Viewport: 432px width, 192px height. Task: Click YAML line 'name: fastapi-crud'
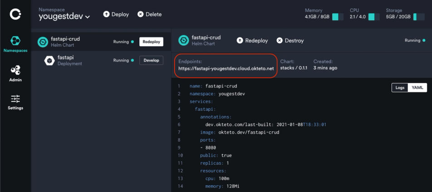[x=213, y=86]
